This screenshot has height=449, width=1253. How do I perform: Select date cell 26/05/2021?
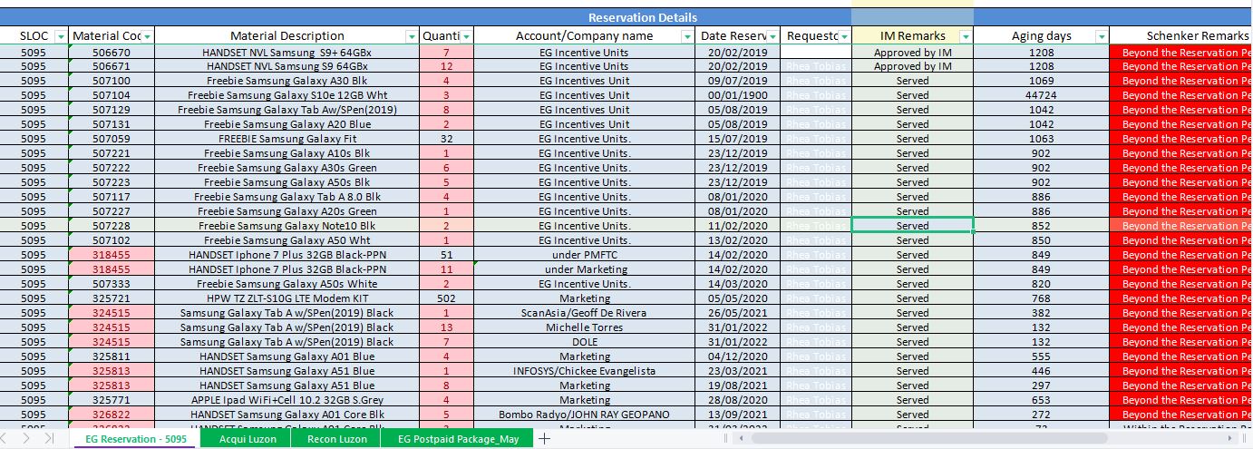(738, 313)
